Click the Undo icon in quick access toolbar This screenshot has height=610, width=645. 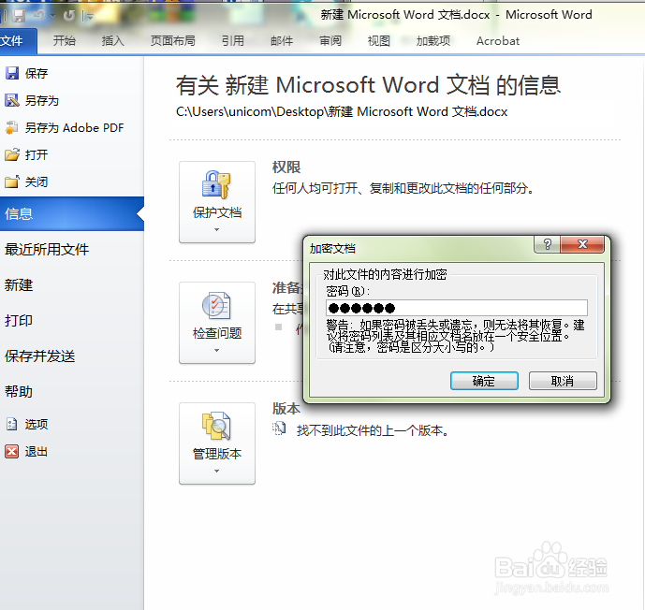point(39,16)
